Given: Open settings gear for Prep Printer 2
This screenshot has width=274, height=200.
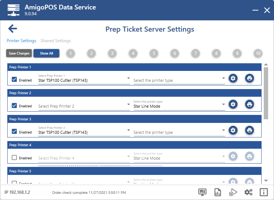Looking at the screenshot, I should (233, 104).
